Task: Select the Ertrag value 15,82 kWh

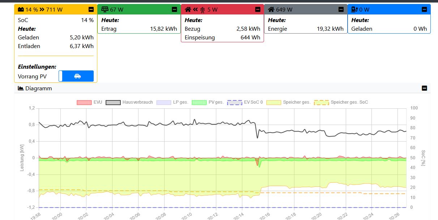Action: pyautogui.click(x=163, y=29)
